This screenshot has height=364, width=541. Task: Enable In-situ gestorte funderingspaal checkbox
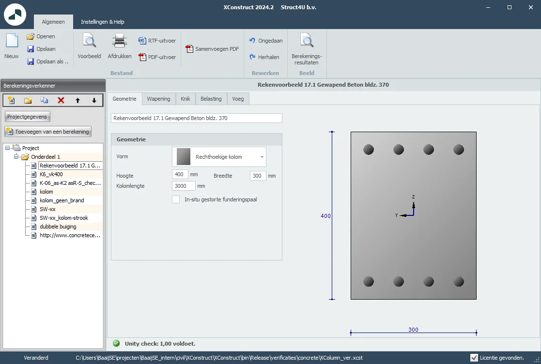[x=176, y=199]
